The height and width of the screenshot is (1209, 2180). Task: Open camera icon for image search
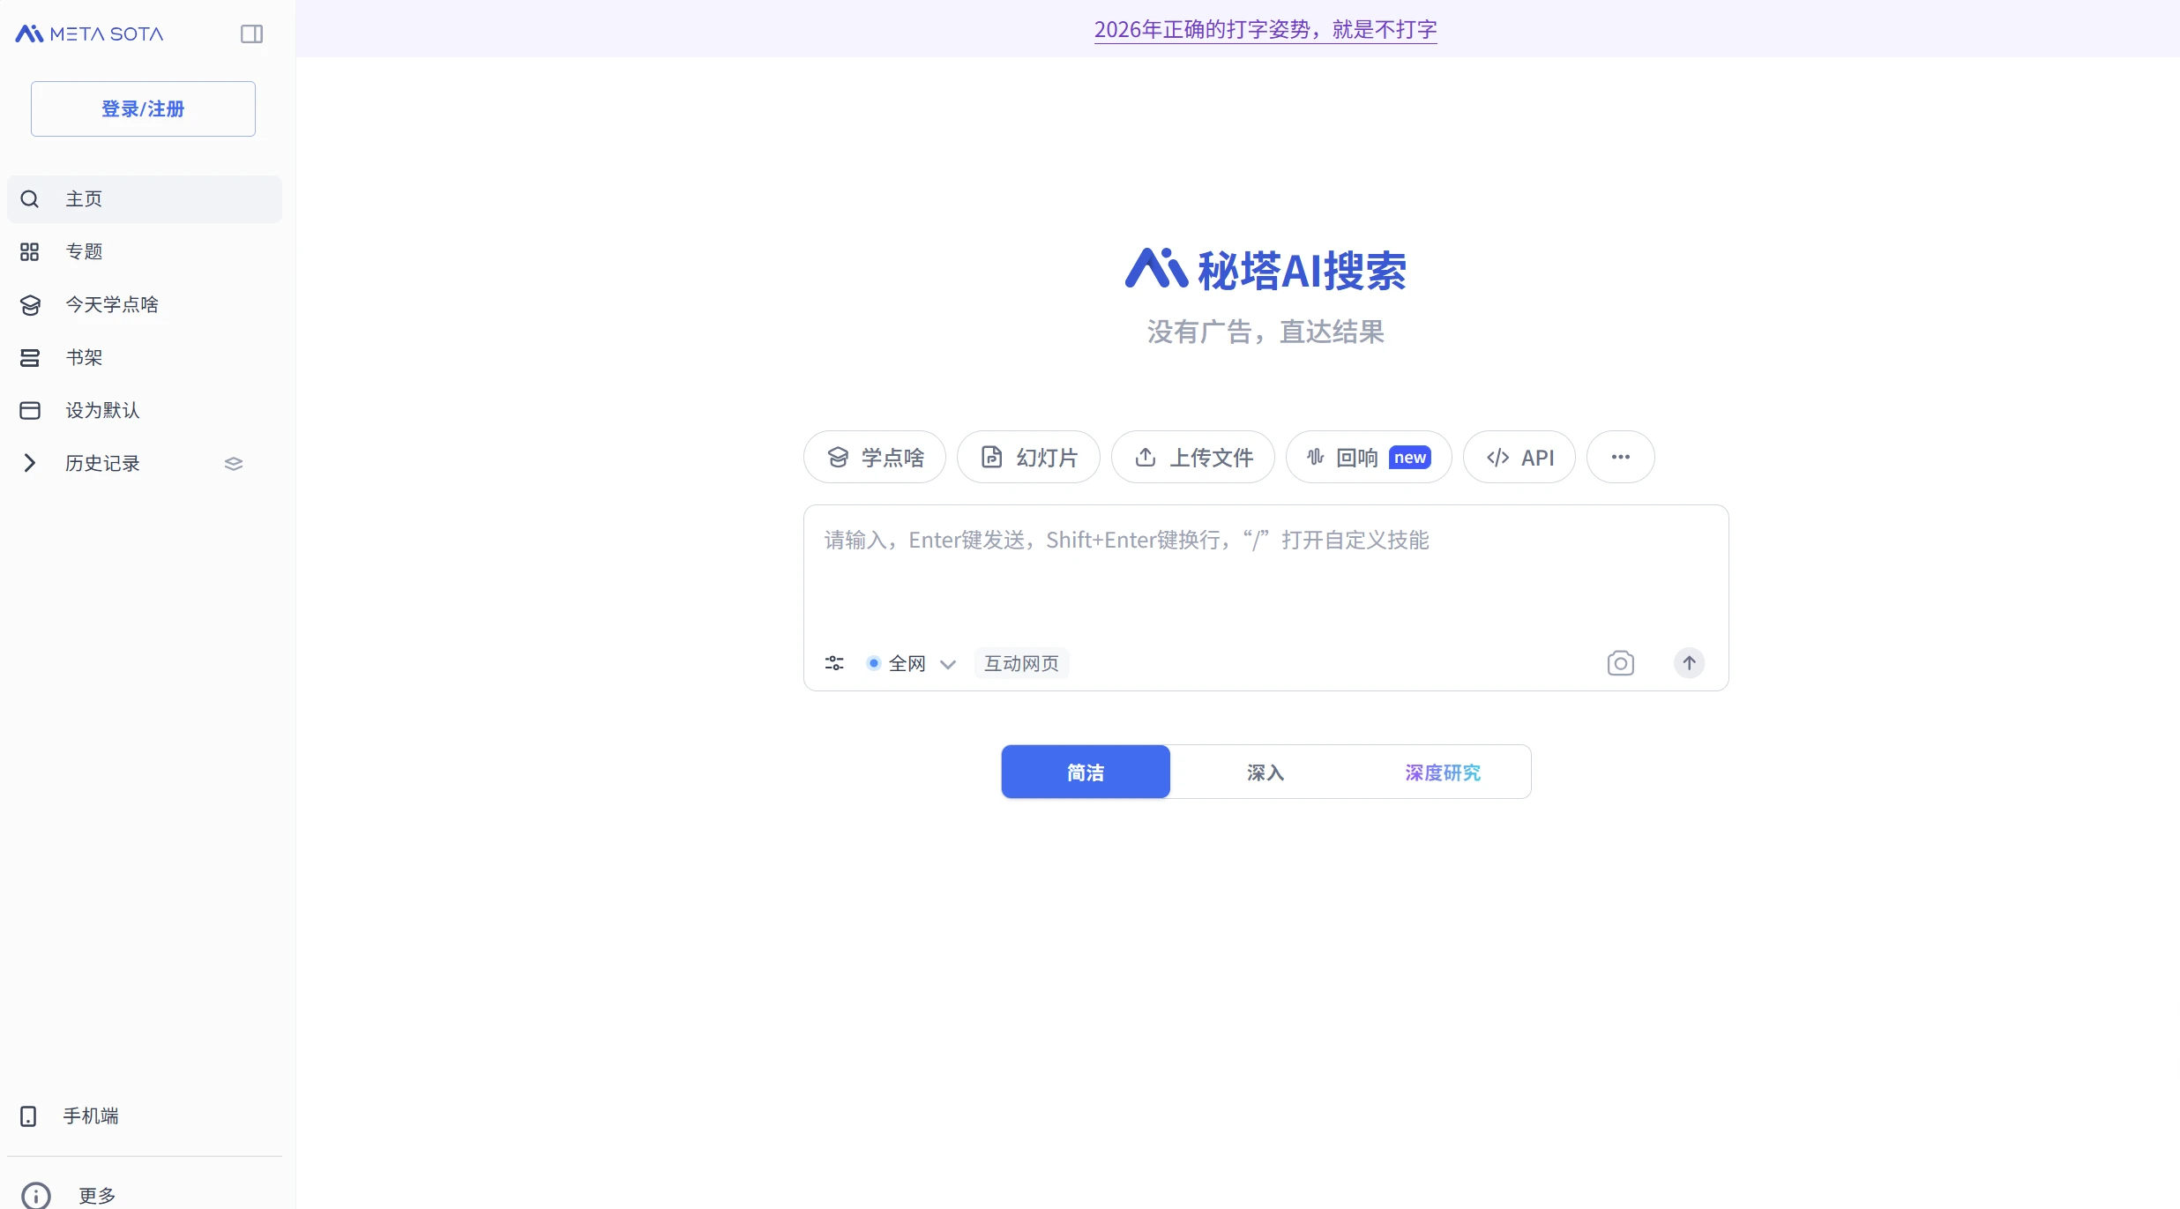click(1620, 662)
